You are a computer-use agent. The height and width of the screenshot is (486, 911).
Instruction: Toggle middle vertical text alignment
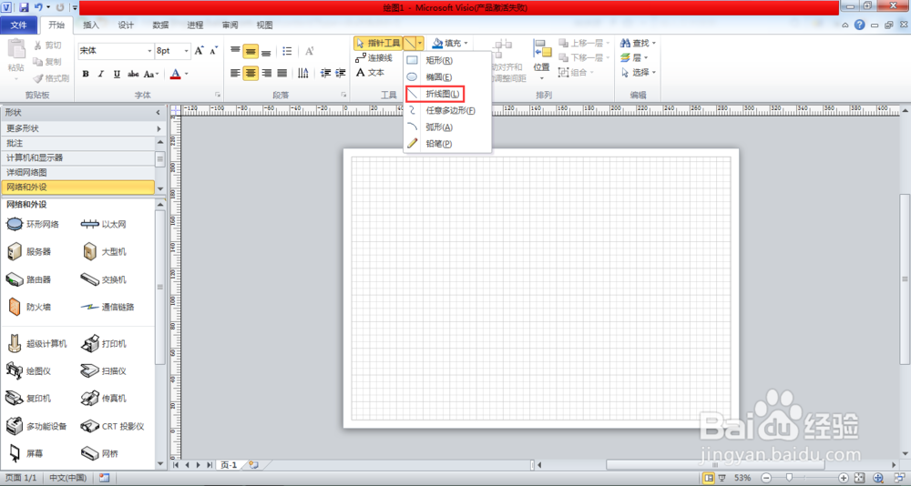(251, 51)
